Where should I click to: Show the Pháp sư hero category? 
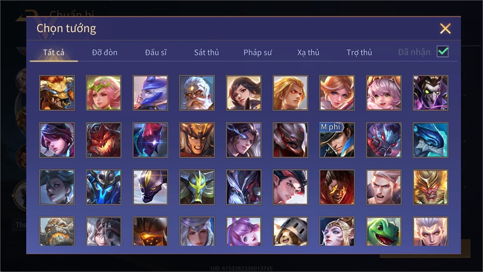(x=258, y=53)
